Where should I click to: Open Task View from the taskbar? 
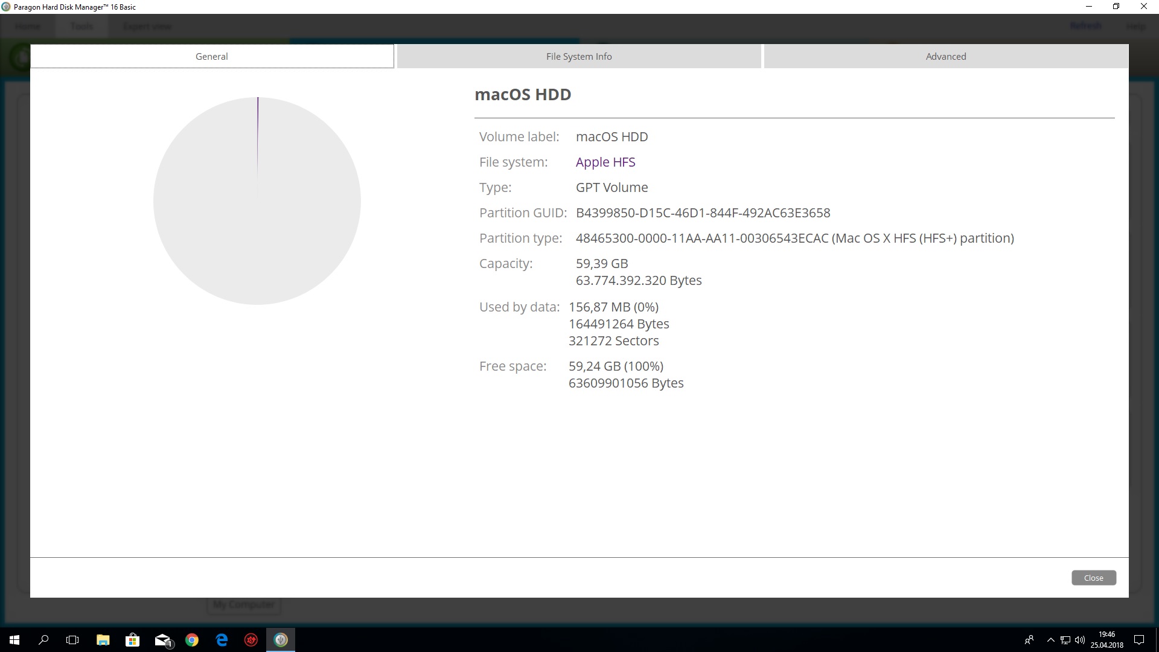click(x=72, y=640)
